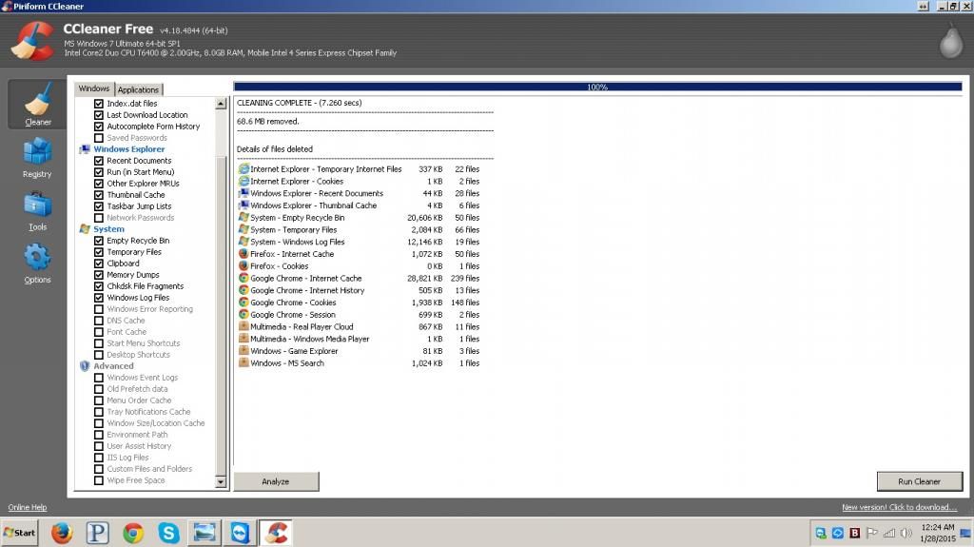Select the Windows Explorer category header
Screen dimensions: 974x547
(128, 149)
